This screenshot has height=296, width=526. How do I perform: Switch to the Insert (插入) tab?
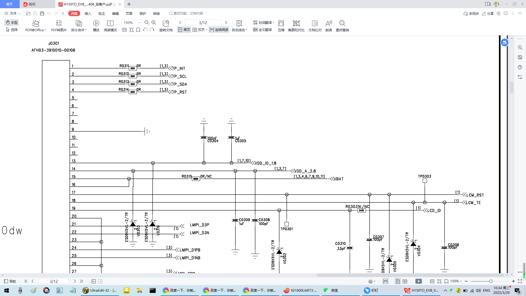point(88,13)
